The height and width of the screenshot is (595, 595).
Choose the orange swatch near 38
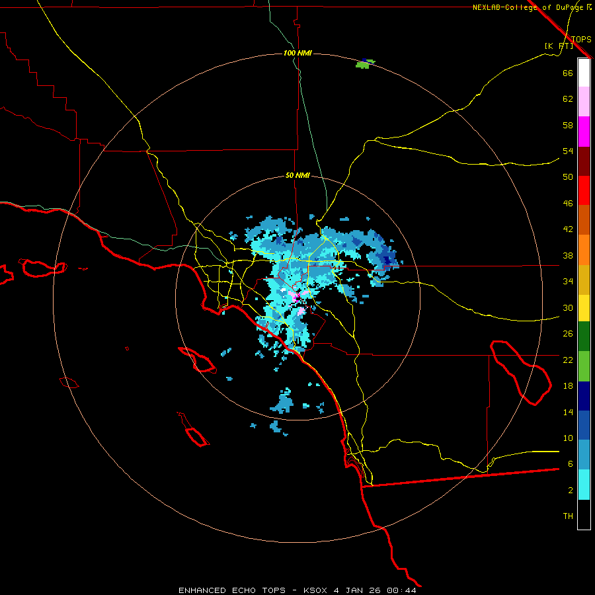coord(584,250)
